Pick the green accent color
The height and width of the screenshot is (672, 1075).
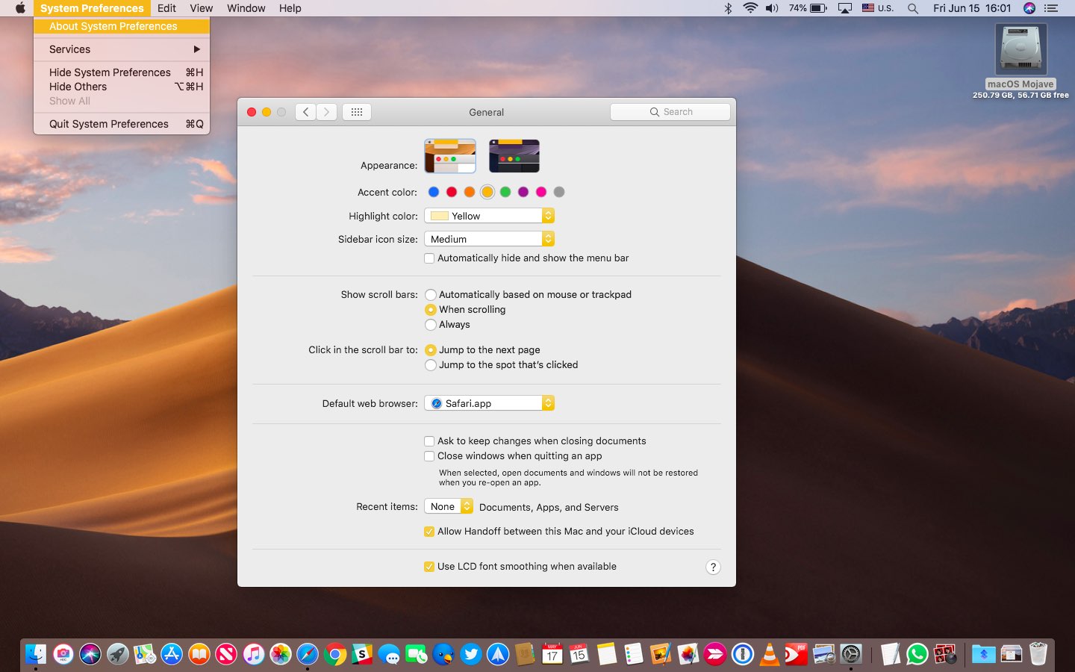click(x=505, y=192)
